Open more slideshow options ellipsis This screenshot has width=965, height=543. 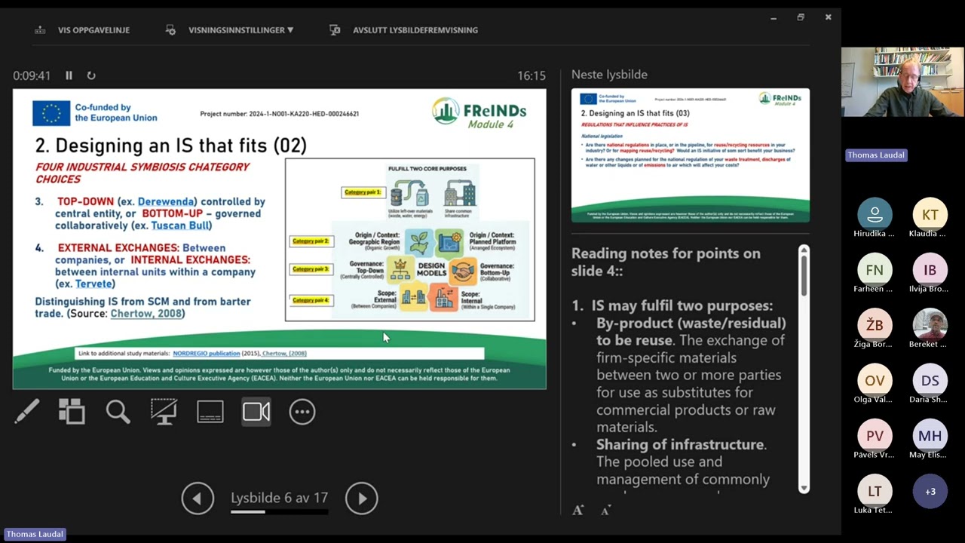[x=302, y=412]
